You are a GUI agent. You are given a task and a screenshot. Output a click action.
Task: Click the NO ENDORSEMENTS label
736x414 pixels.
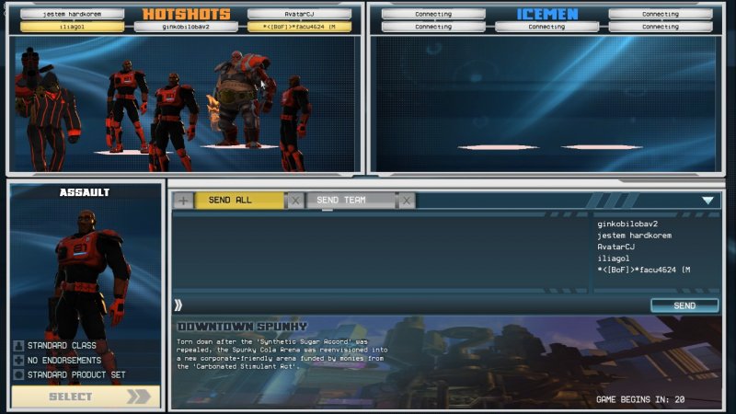[64, 360]
